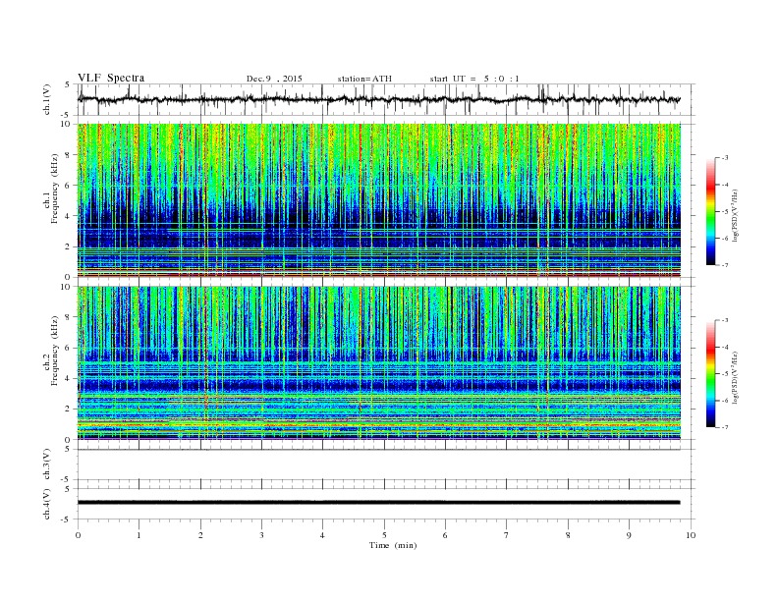Click the "ch.3(V)" axis label
The width and height of the screenshot is (778, 601).
pos(47,464)
